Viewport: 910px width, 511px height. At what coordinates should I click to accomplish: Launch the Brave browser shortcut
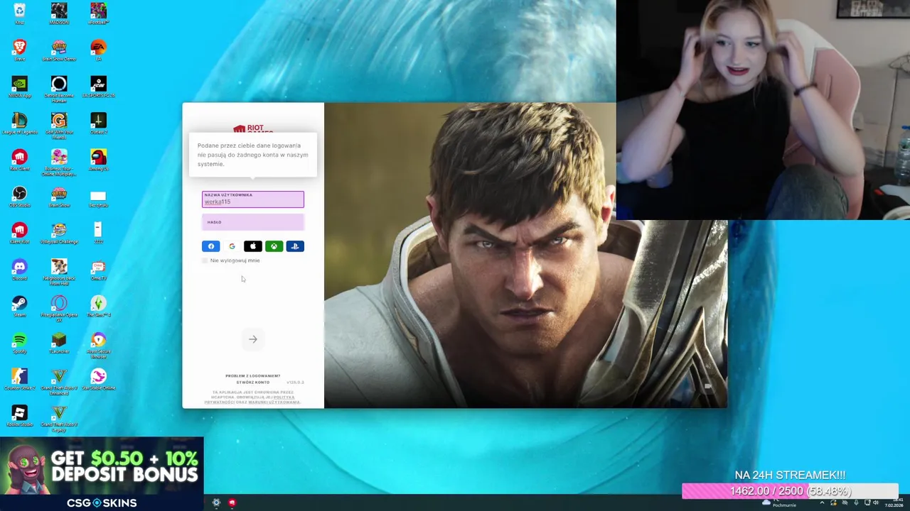[x=19, y=50]
